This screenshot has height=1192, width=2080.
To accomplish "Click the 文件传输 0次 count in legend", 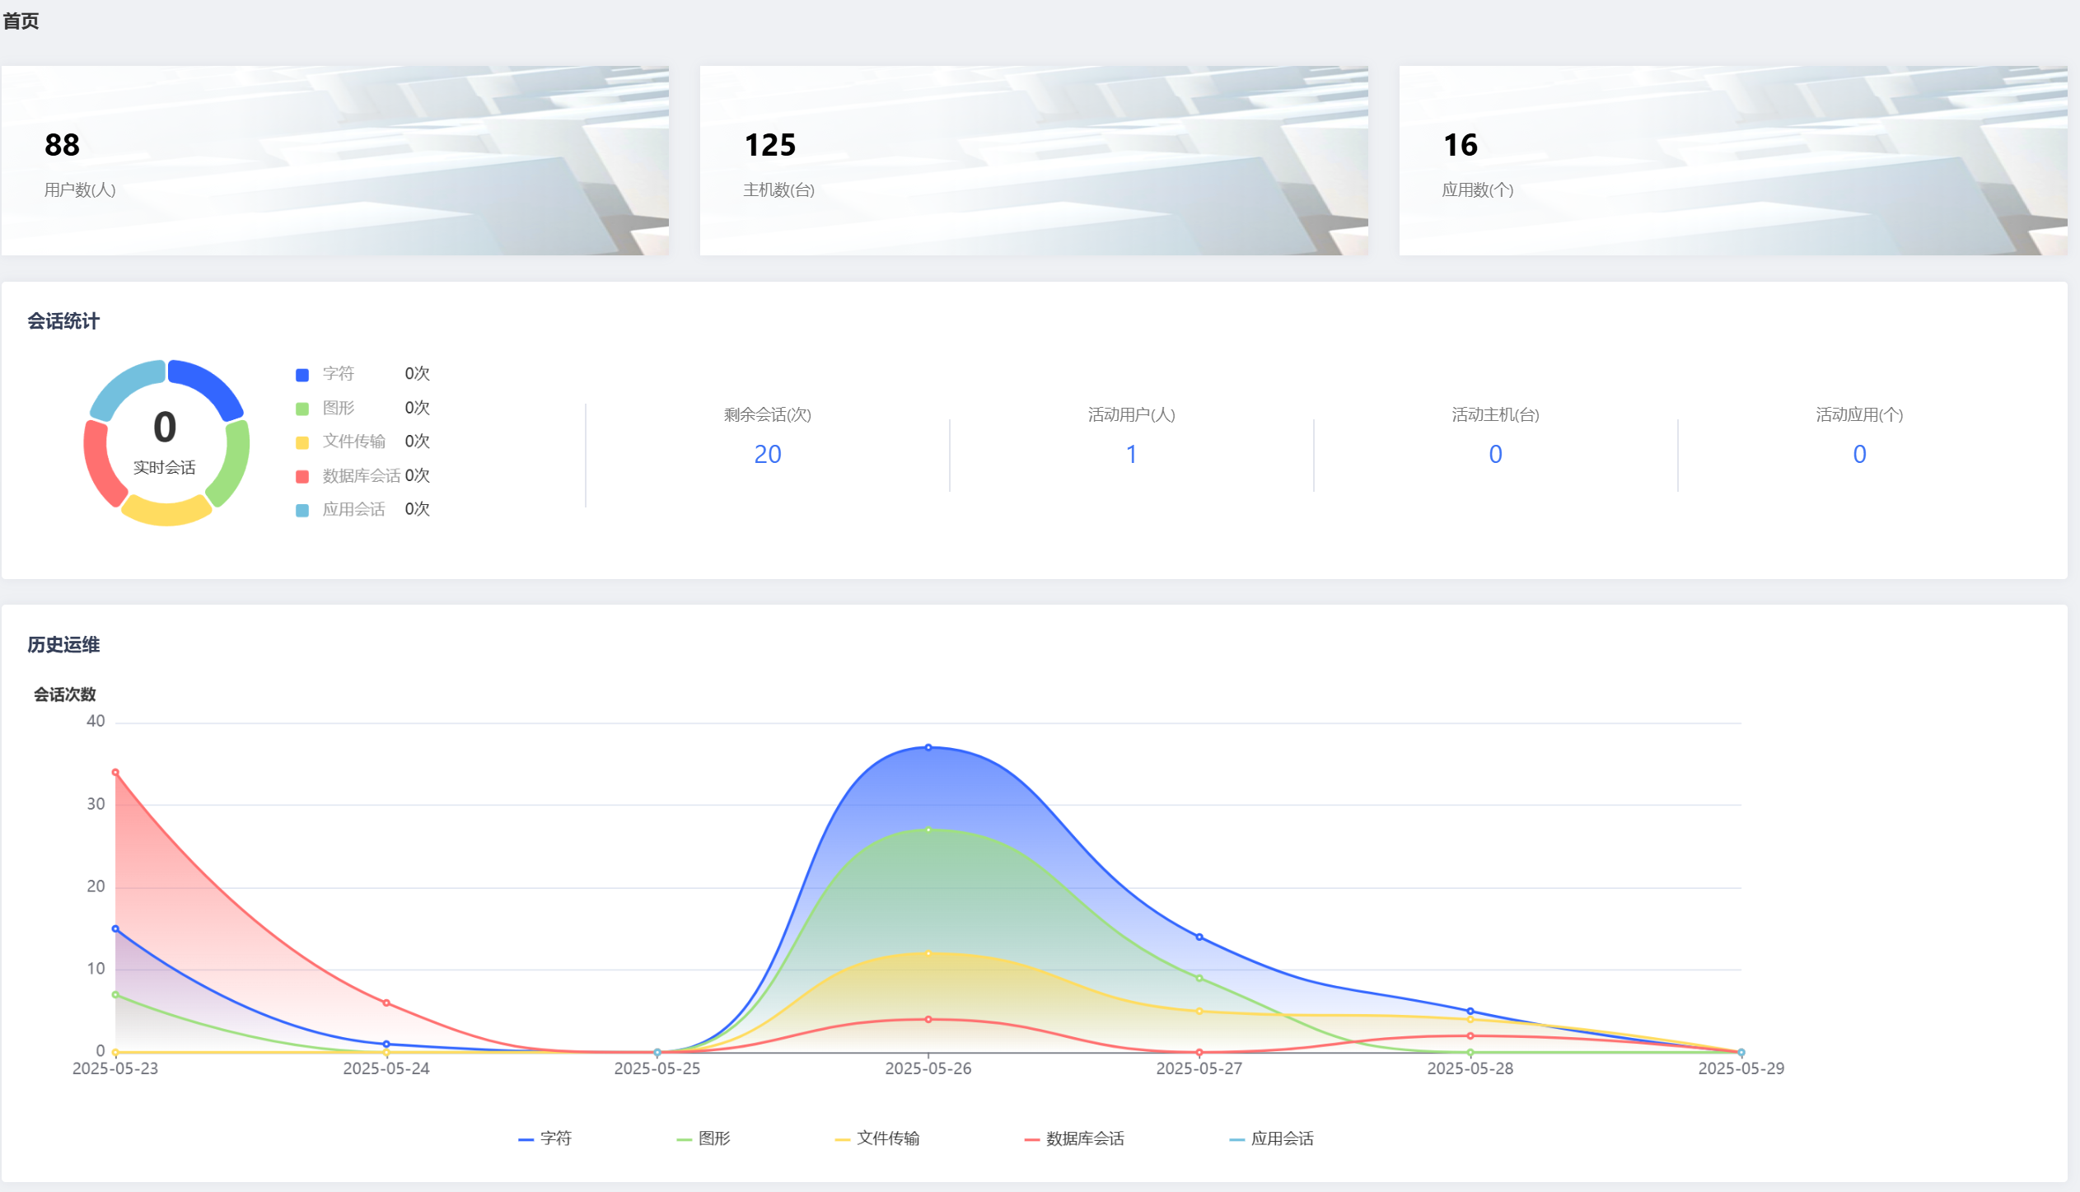I will (418, 441).
